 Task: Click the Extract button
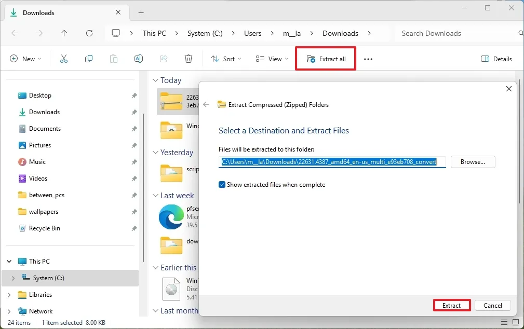pyautogui.click(x=451, y=305)
